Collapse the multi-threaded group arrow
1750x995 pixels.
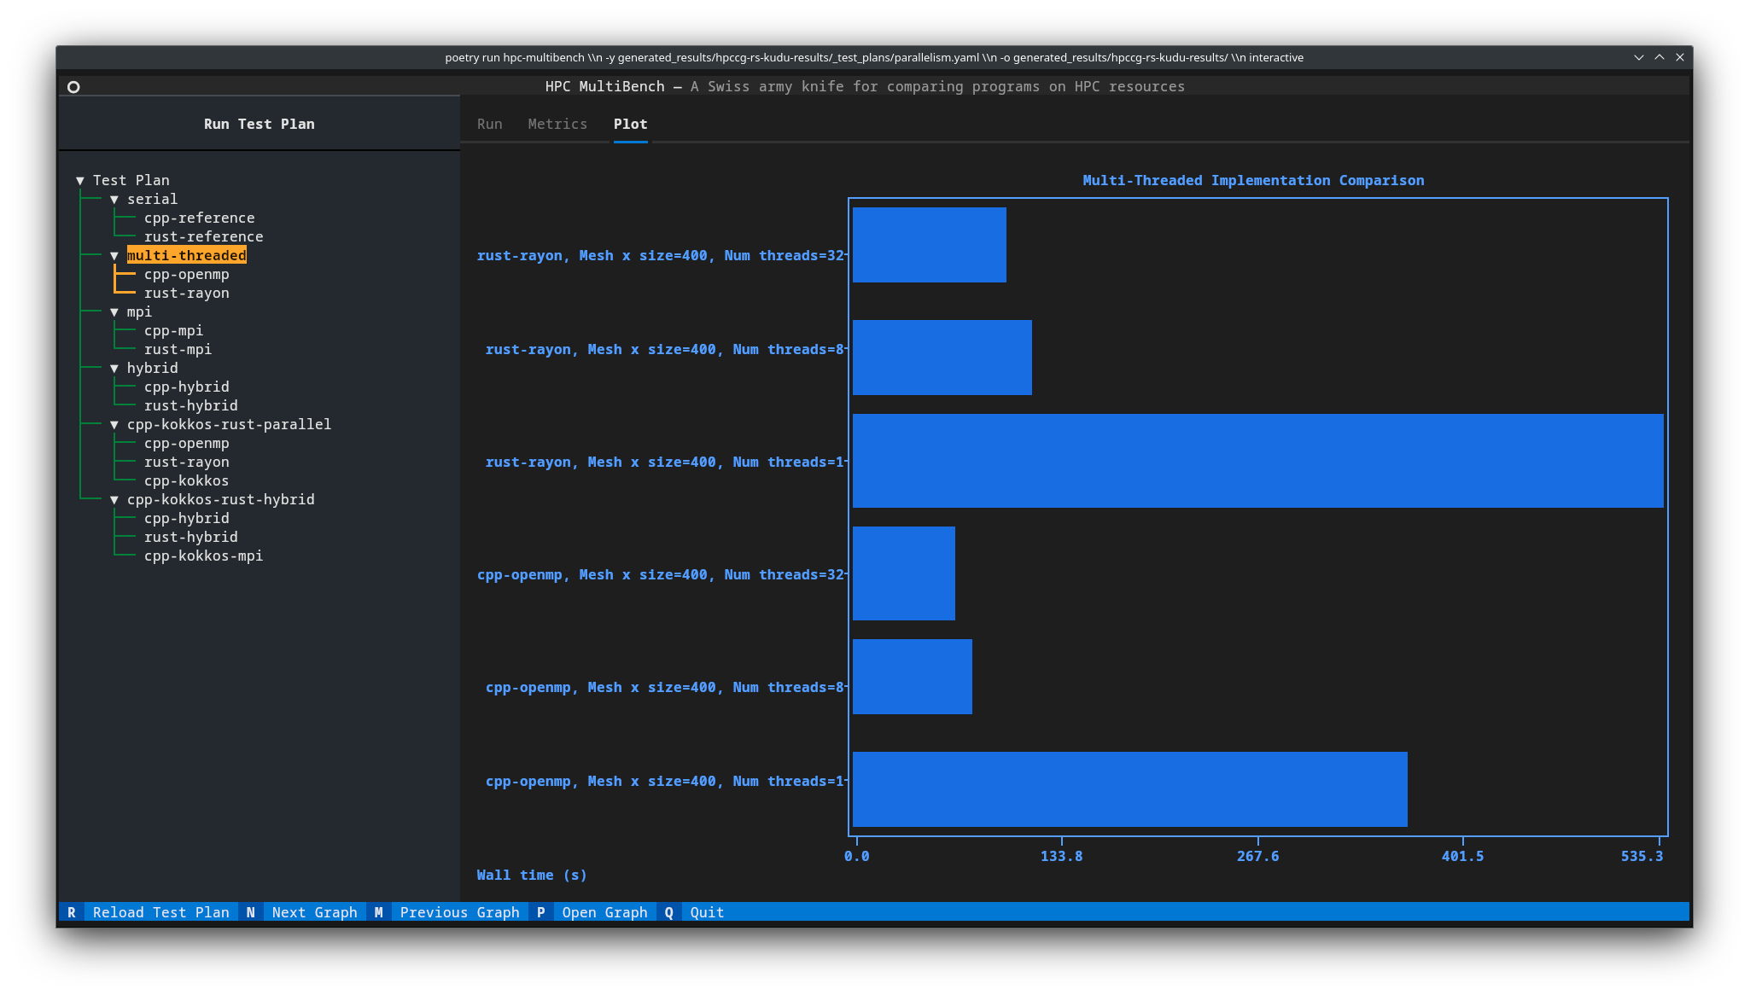coord(114,256)
